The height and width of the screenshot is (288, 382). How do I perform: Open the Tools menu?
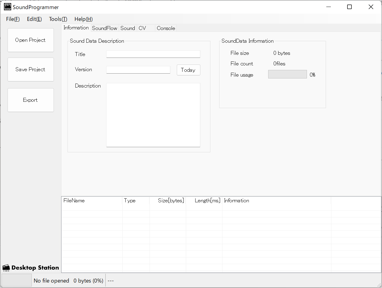[58, 19]
